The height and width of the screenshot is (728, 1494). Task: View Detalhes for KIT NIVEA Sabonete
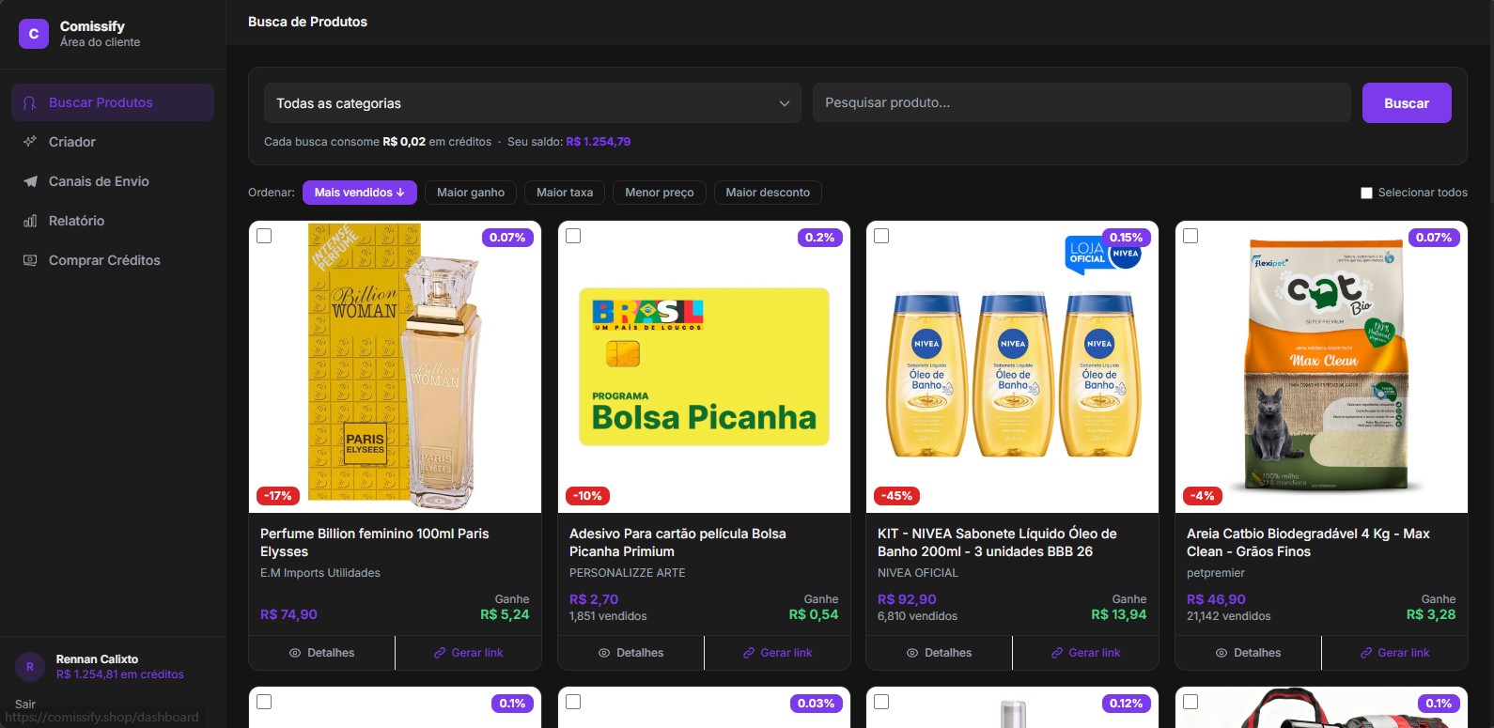(940, 653)
